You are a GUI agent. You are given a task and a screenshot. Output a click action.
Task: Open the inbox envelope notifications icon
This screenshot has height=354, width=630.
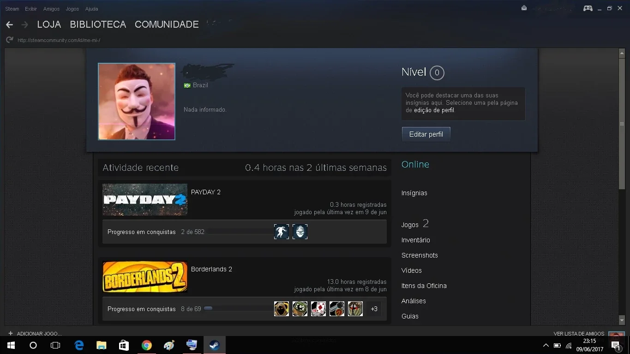click(x=524, y=8)
